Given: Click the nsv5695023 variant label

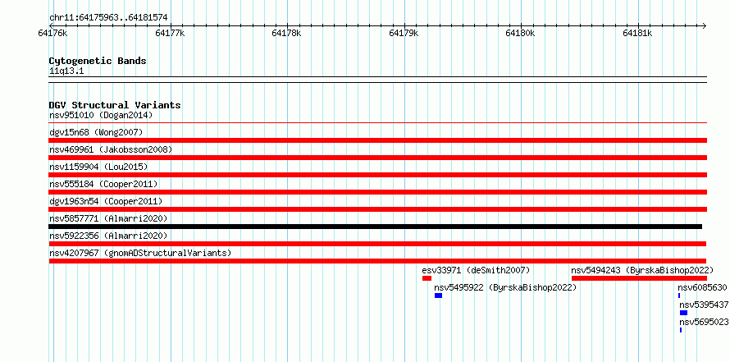Looking at the screenshot, I should [x=704, y=322].
